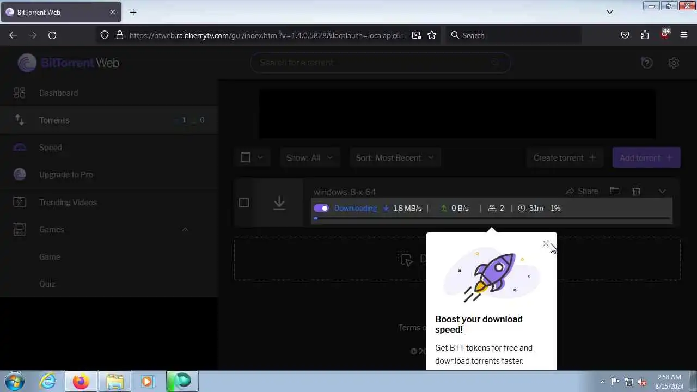
Task: Click the trash delete icon for torrent
Action: click(637, 191)
